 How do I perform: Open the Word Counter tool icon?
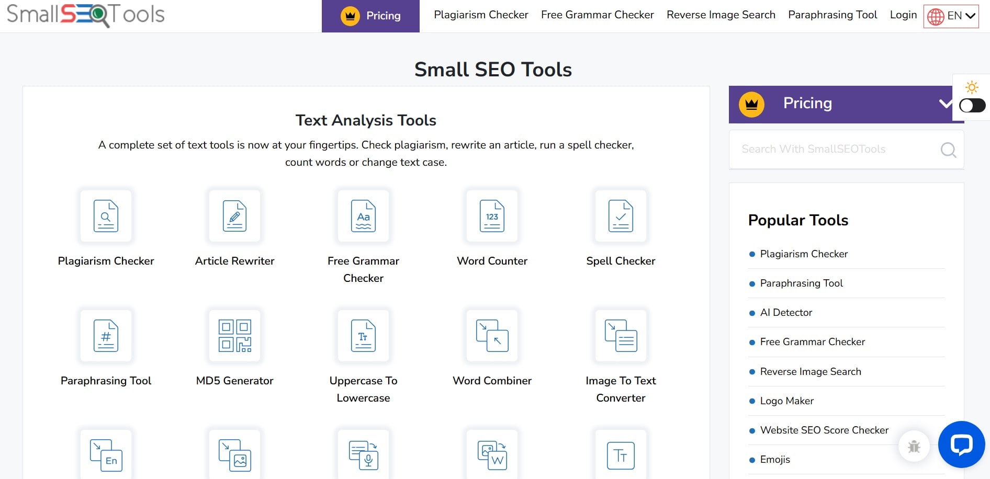coord(492,216)
